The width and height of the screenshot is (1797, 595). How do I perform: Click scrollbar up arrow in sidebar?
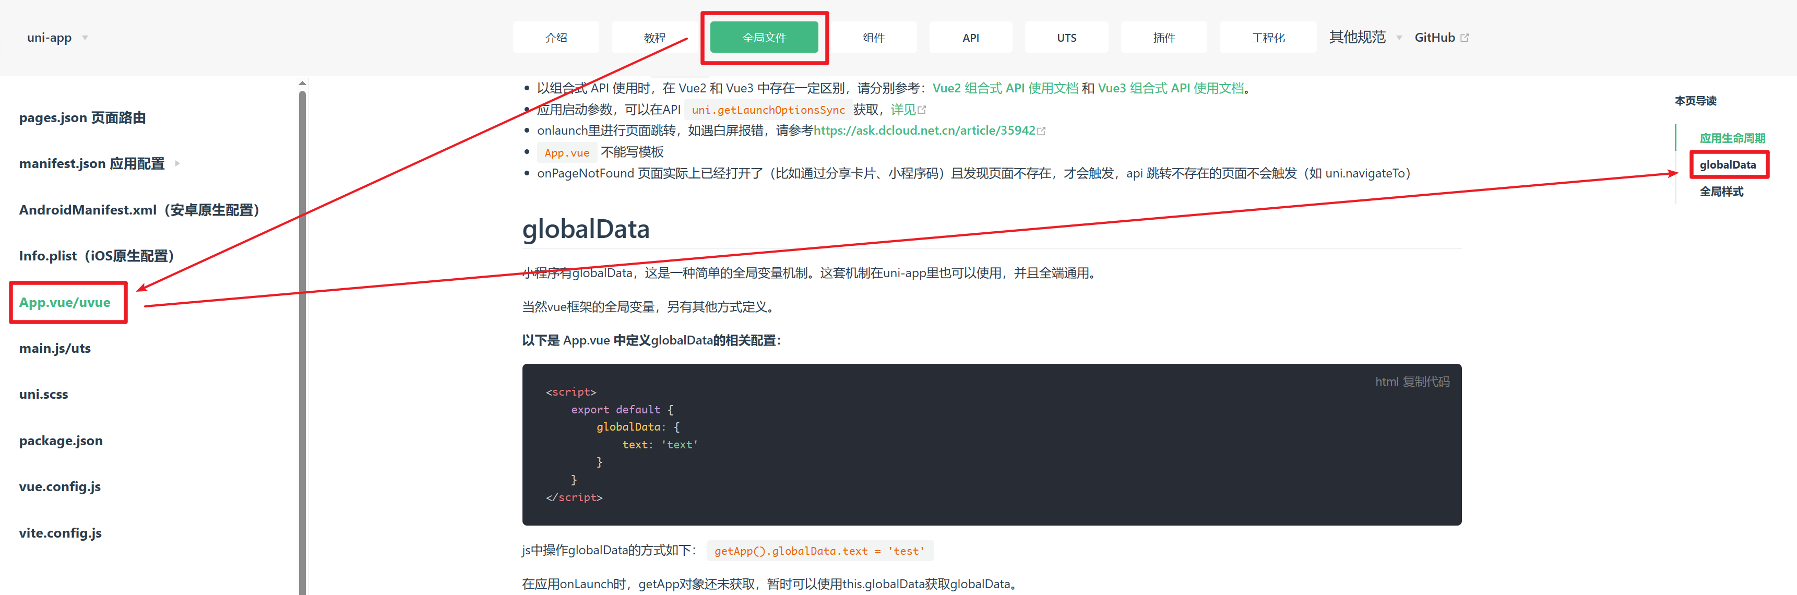point(302,83)
